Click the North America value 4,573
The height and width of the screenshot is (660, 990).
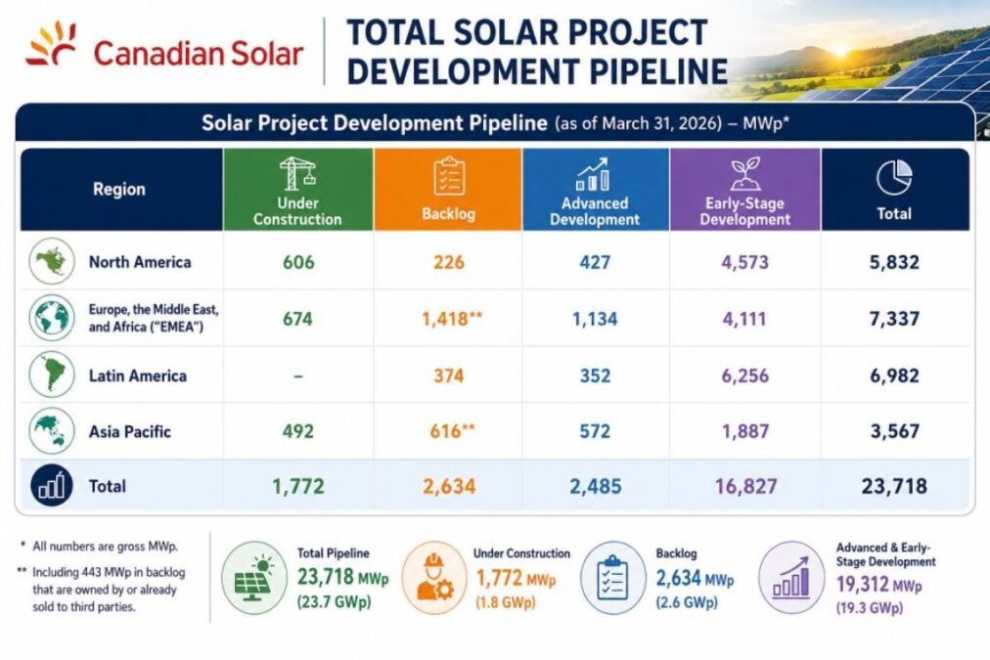click(x=745, y=262)
